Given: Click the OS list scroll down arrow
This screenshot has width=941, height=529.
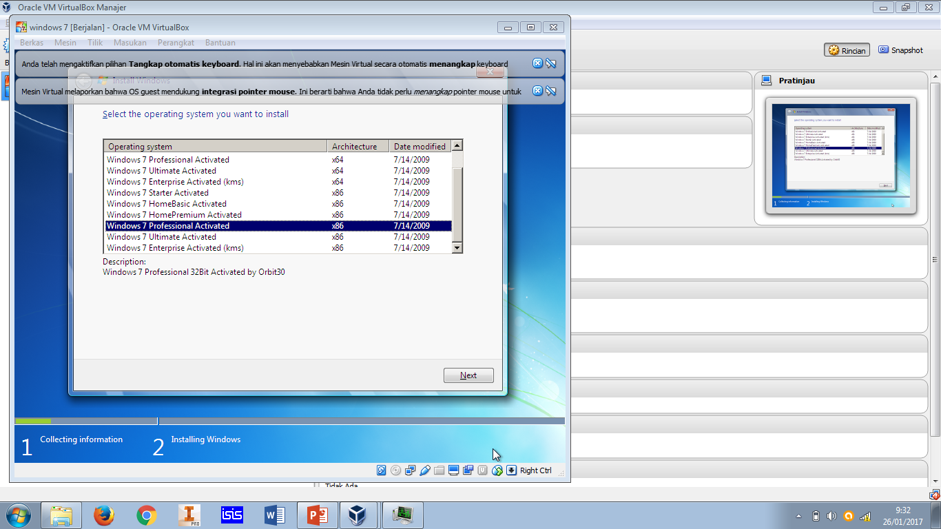Looking at the screenshot, I should 457,247.
